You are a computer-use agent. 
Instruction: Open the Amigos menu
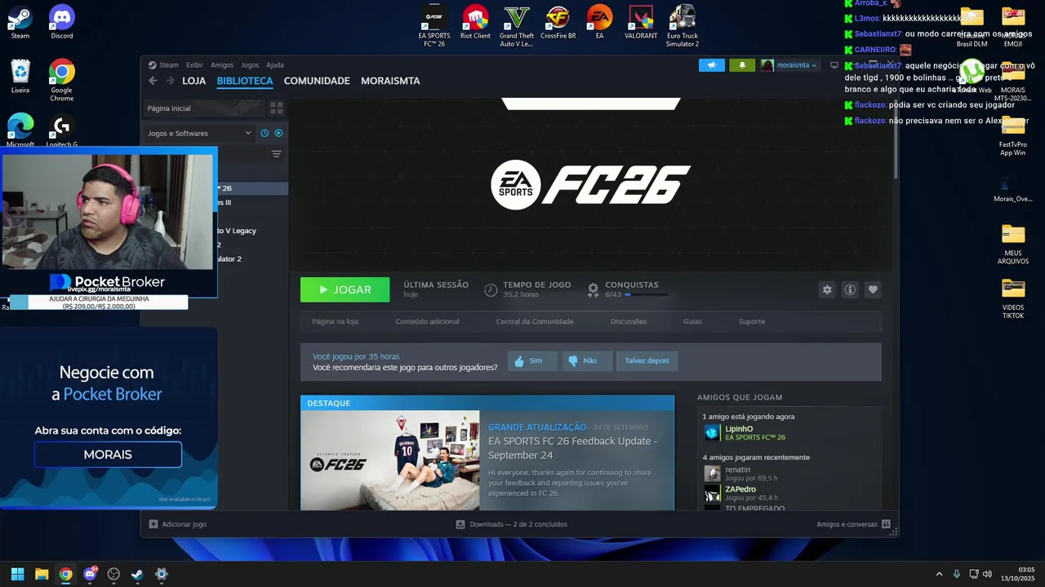tap(222, 65)
